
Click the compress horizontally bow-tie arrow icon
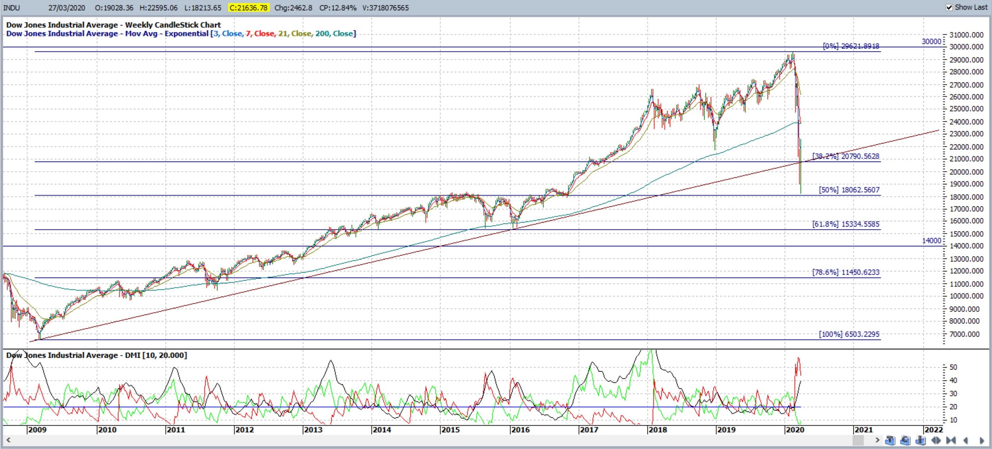(x=951, y=440)
